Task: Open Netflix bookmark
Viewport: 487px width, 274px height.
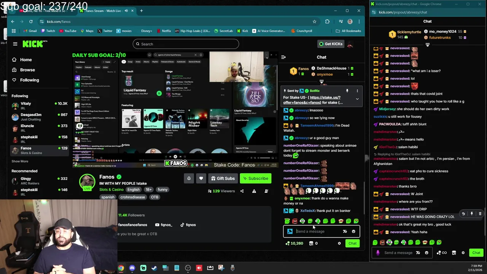Action: tap(164, 31)
